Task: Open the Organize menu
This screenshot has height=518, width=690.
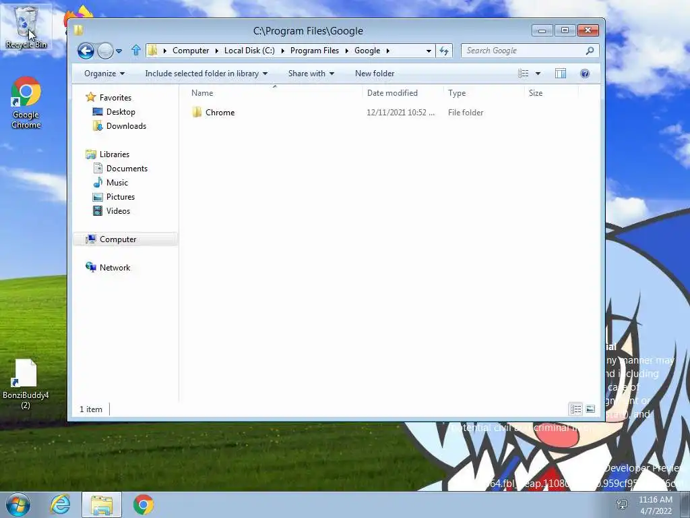Action: (x=104, y=74)
